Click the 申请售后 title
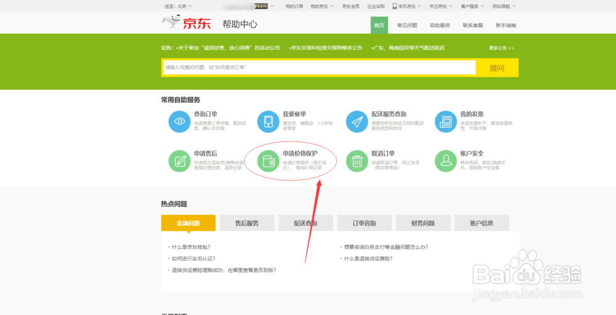 [206, 153]
